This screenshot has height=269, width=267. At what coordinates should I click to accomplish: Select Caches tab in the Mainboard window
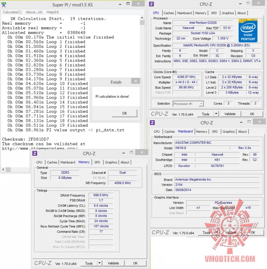(x=170, y=132)
